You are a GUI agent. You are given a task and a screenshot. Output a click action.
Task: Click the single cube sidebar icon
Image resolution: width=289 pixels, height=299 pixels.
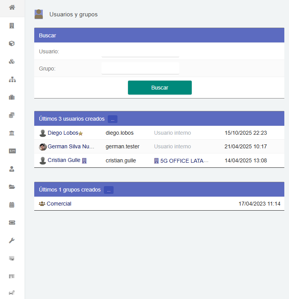(x=12, y=44)
